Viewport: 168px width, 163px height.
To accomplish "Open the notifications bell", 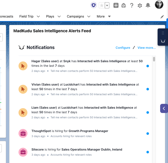I will (x=148, y=5).
